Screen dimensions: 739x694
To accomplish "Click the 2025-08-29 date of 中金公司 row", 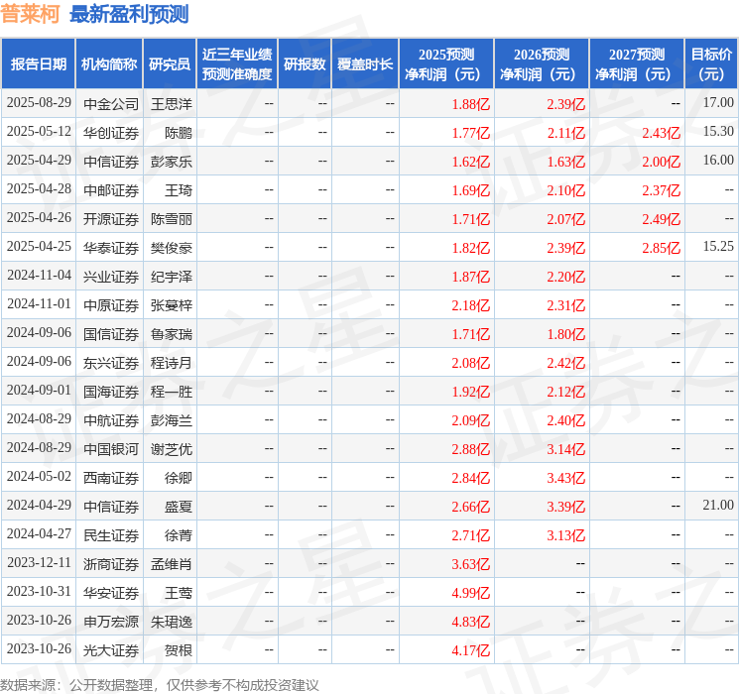I will pyautogui.click(x=39, y=103).
